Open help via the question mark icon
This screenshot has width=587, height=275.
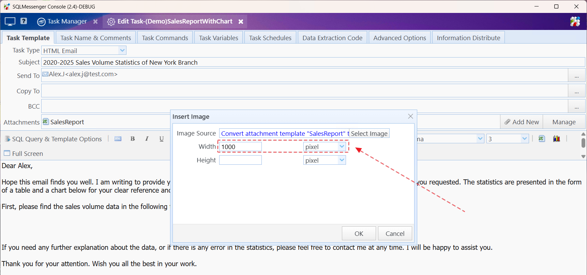[24, 21]
